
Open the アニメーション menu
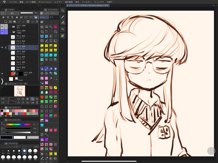pos(45,2)
